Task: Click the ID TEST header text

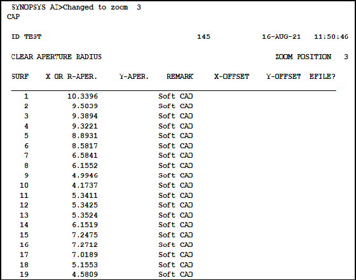Action: [x=26, y=37]
